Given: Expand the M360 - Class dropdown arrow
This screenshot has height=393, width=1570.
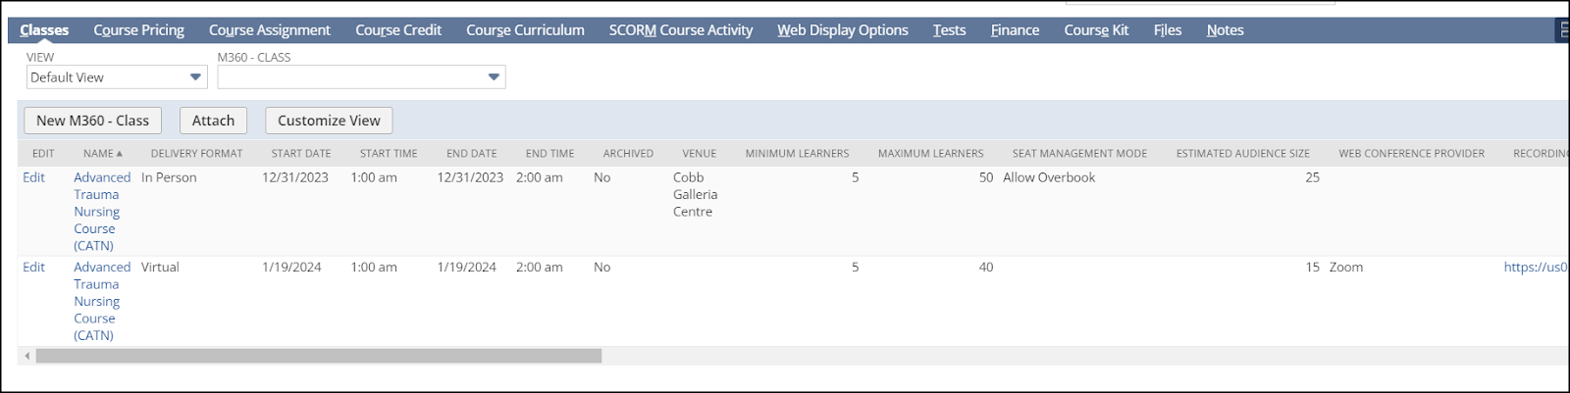Looking at the screenshot, I should [494, 77].
